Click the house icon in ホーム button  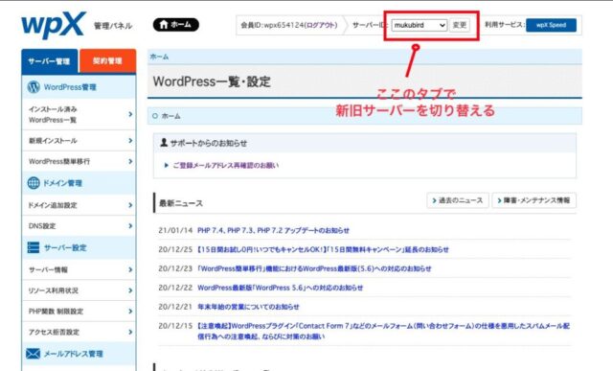(164, 24)
